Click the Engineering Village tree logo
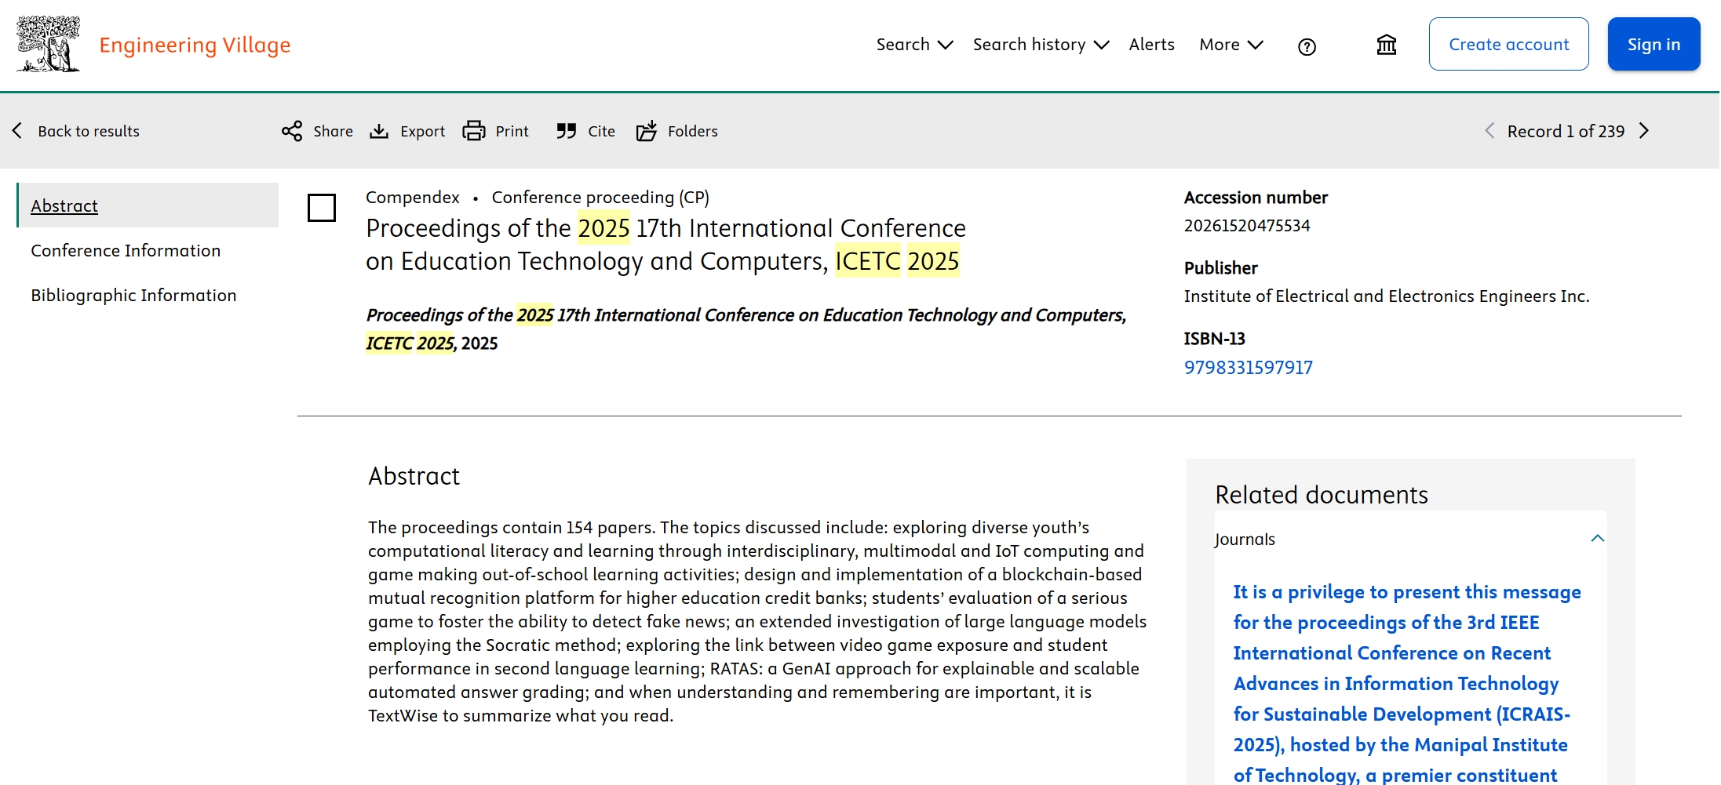The width and height of the screenshot is (1721, 785). (48, 45)
